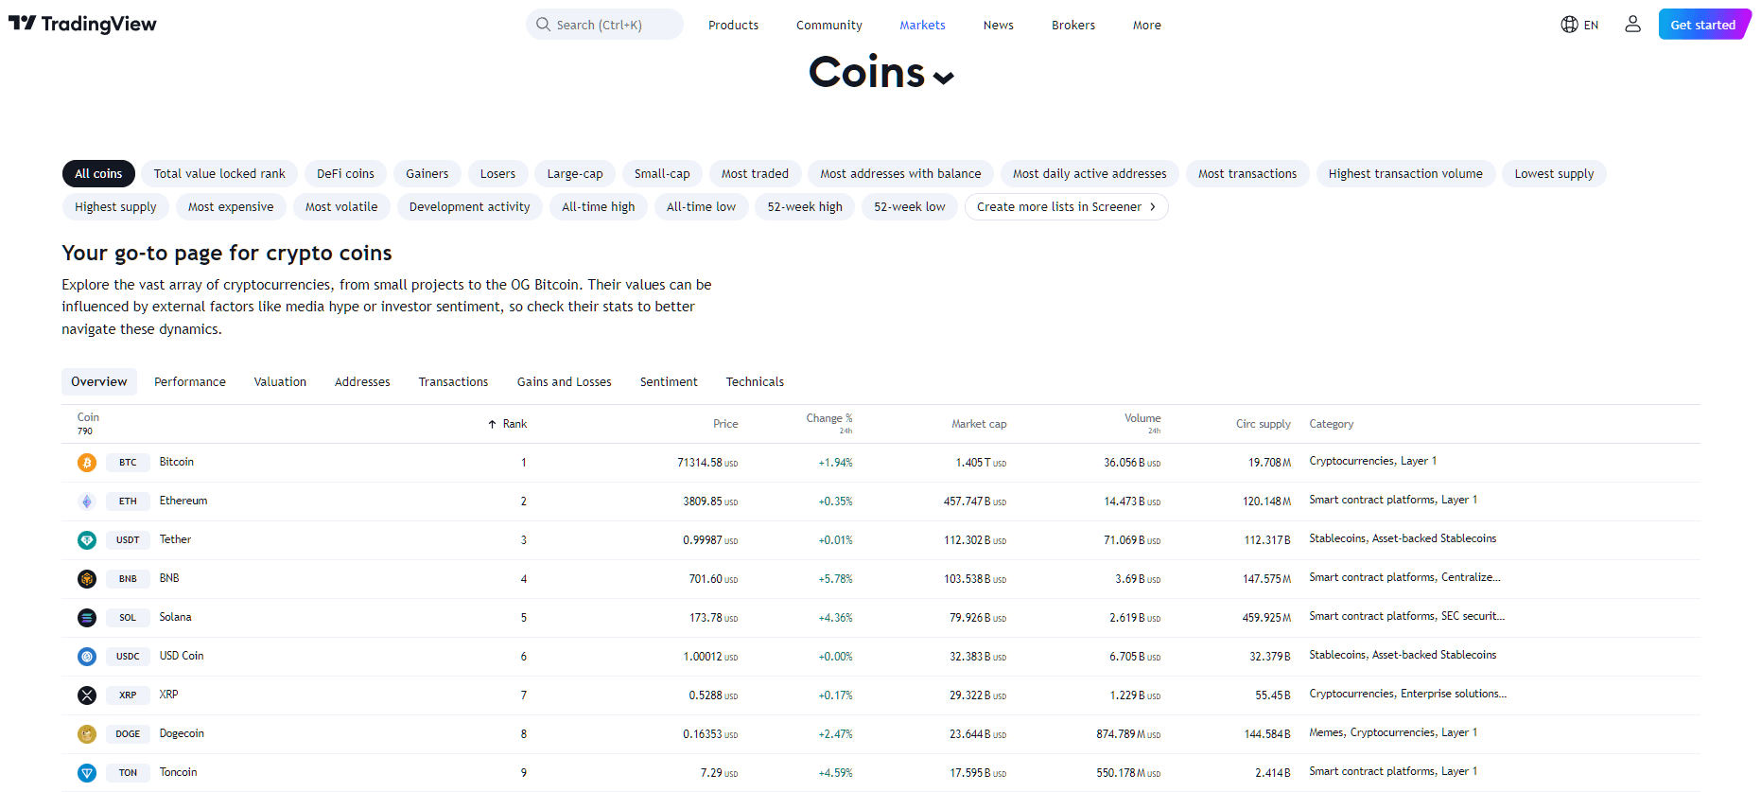Switch to the Performance tab
Image resolution: width=1761 pixels, height=792 pixels.
click(x=190, y=382)
